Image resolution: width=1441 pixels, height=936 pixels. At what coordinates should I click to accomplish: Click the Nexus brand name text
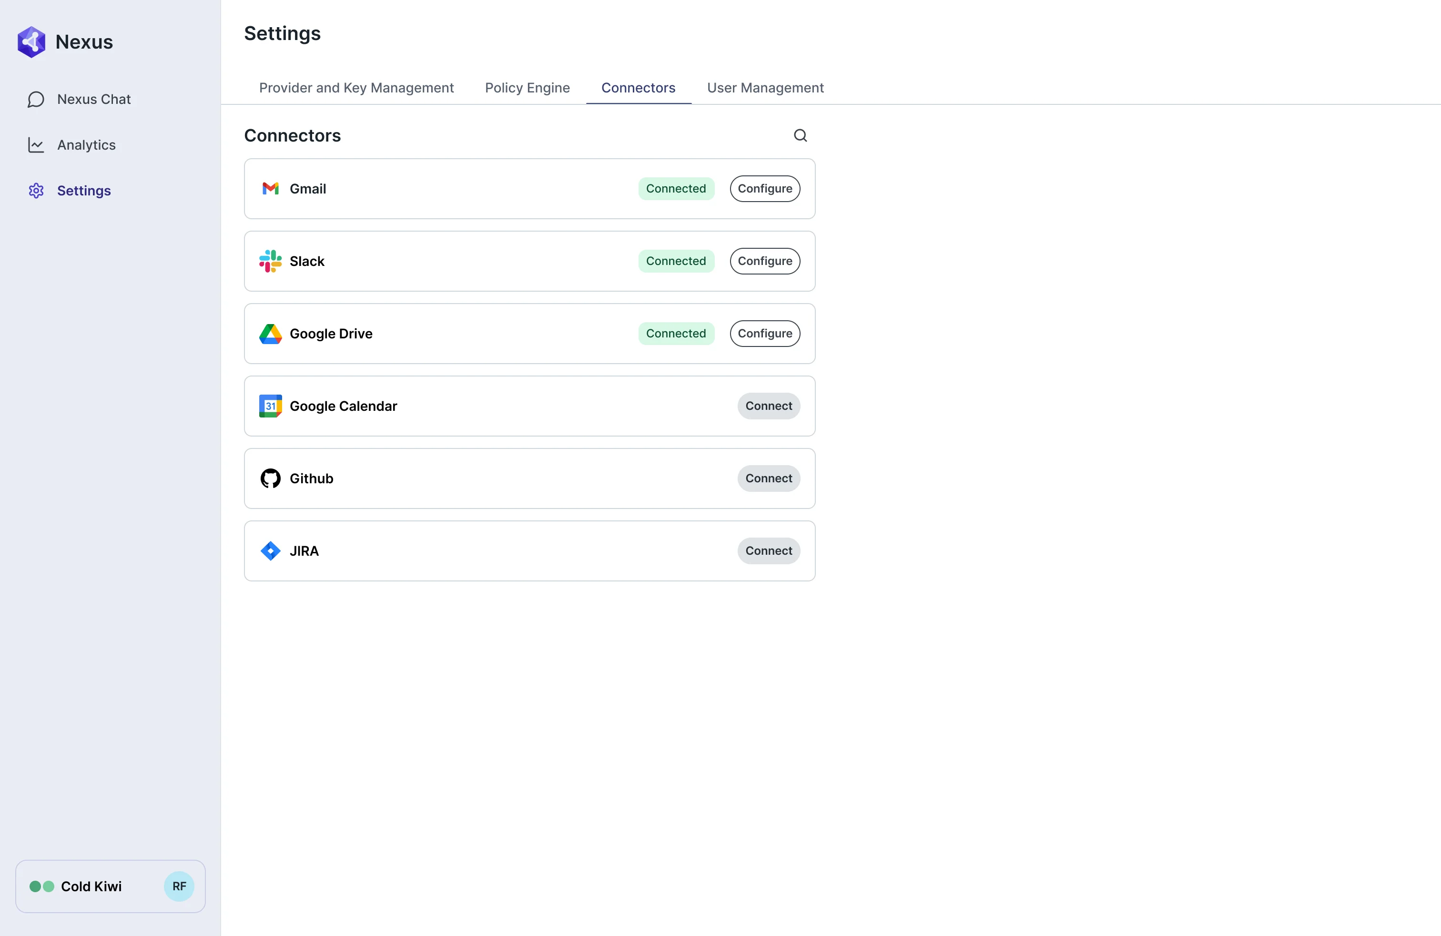point(84,42)
